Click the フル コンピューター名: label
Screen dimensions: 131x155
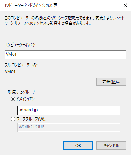click(21, 65)
